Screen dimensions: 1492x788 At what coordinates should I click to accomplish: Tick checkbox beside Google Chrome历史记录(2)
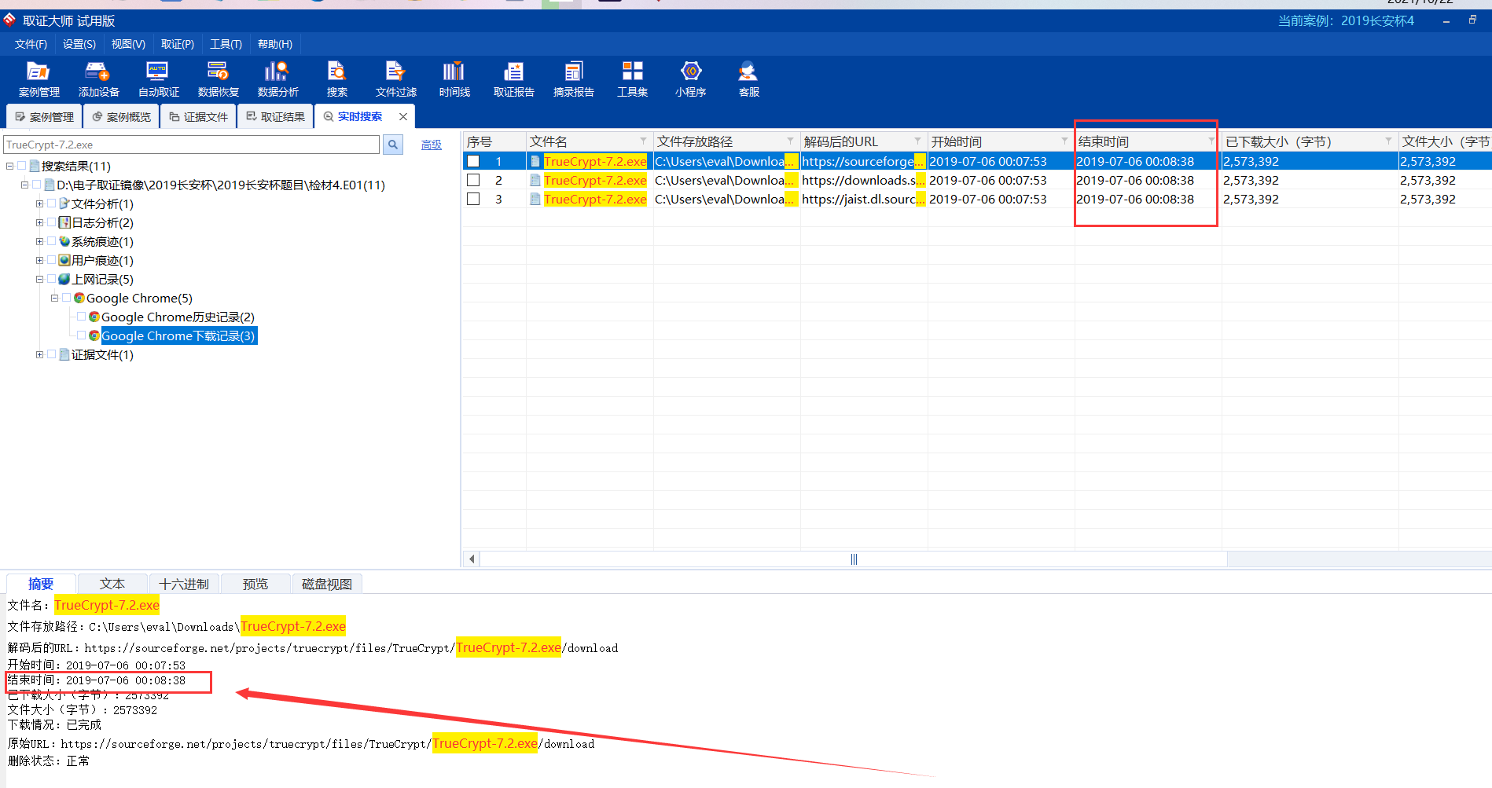point(82,317)
